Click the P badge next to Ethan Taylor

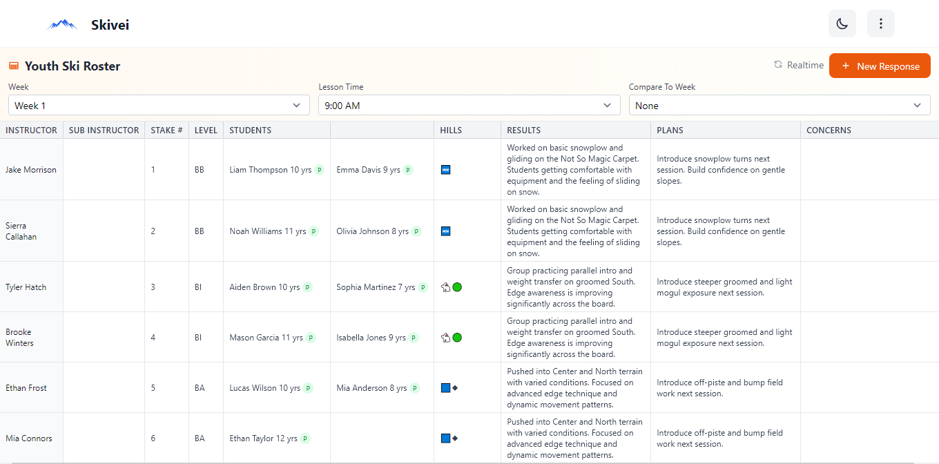[x=305, y=438]
